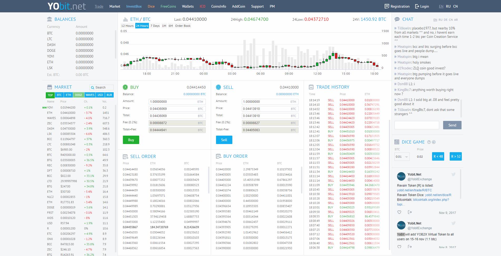
Task: Click the green plus Buy icon
Action: [x=125, y=87]
